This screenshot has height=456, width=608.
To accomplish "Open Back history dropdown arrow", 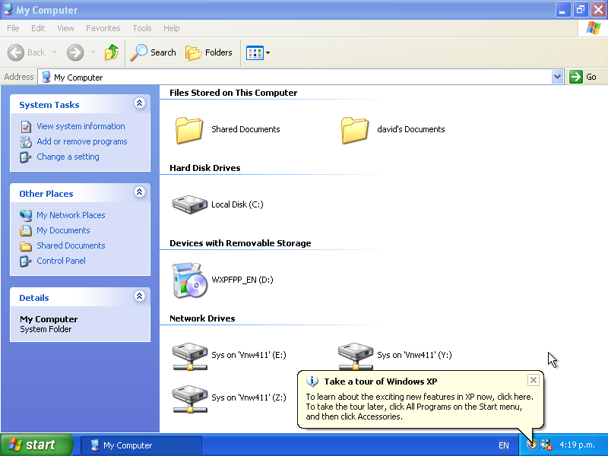I will pyautogui.click(x=54, y=52).
